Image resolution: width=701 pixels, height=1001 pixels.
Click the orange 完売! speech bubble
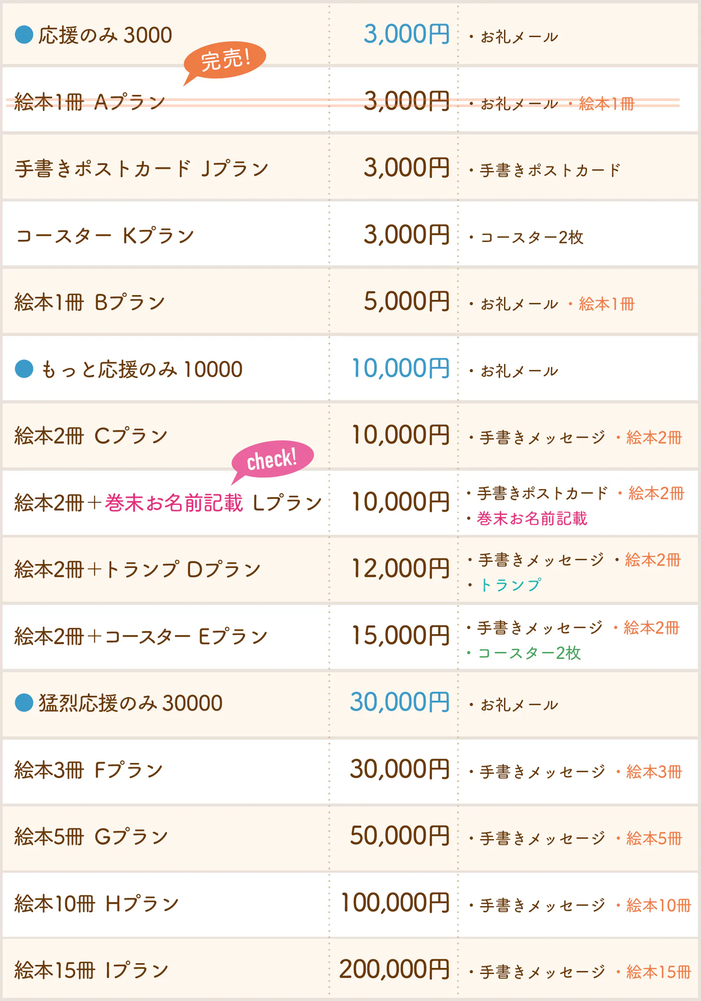click(225, 60)
